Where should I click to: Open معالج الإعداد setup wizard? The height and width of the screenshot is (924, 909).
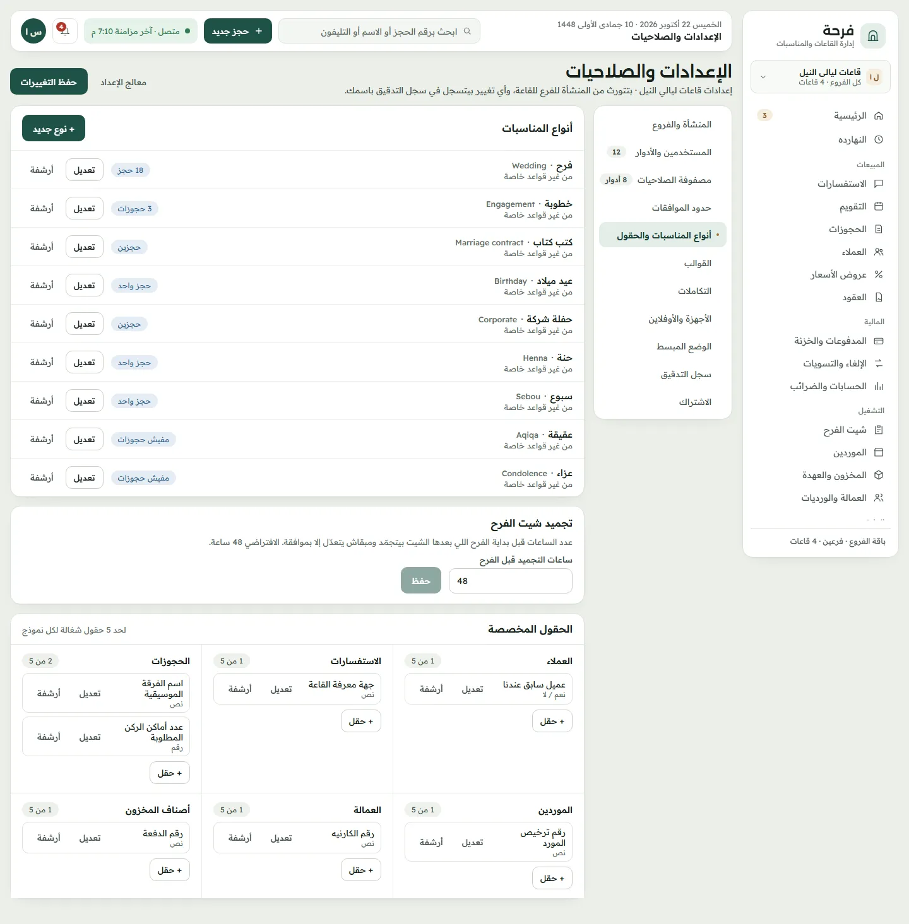124,82
